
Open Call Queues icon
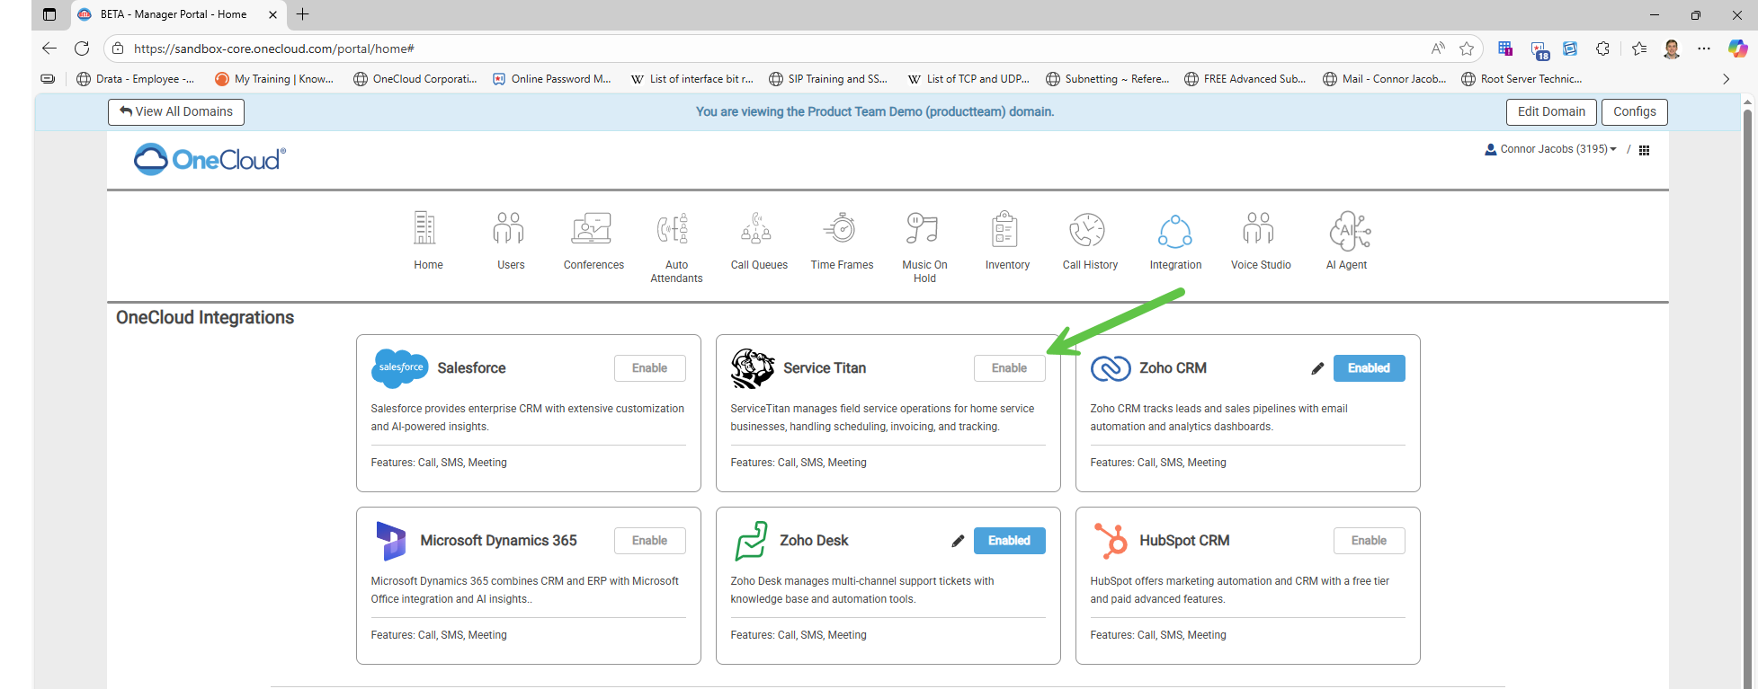click(757, 230)
